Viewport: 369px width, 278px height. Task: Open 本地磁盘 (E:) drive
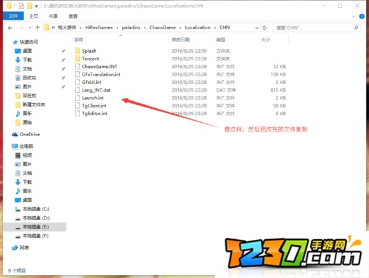[x=36, y=227]
